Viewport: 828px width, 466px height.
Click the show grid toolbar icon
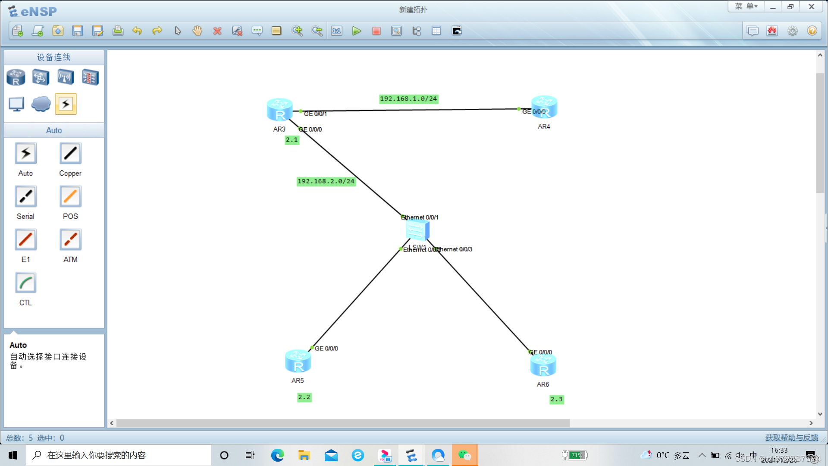[436, 31]
